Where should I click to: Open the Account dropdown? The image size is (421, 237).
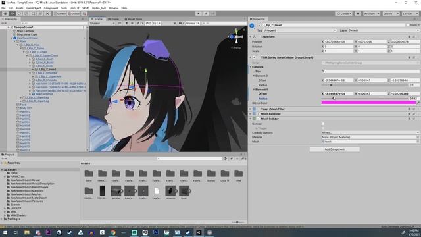click(x=372, y=13)
